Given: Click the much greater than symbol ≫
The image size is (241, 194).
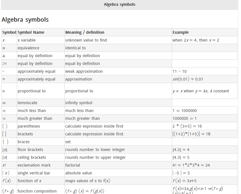Looking at the screenshot, I should (x=4, y=119).
